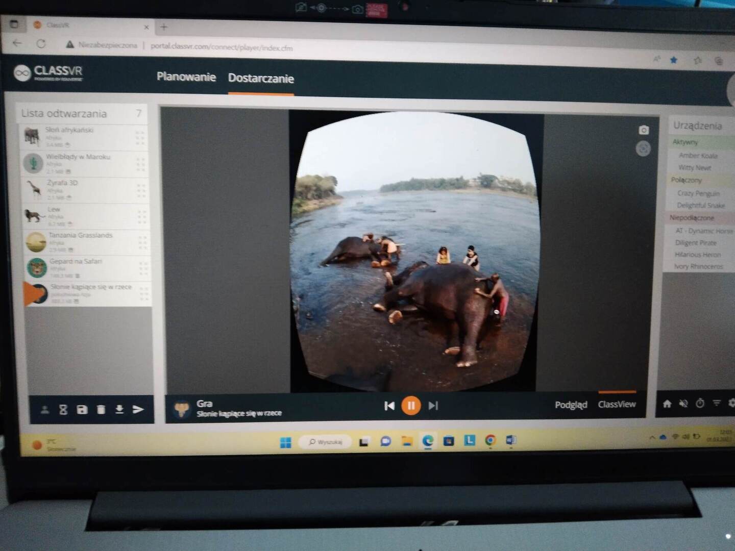735x551 pixels.
Task: Click the camera snapshot icon in viewer
Action: click(x=644, y=130)
